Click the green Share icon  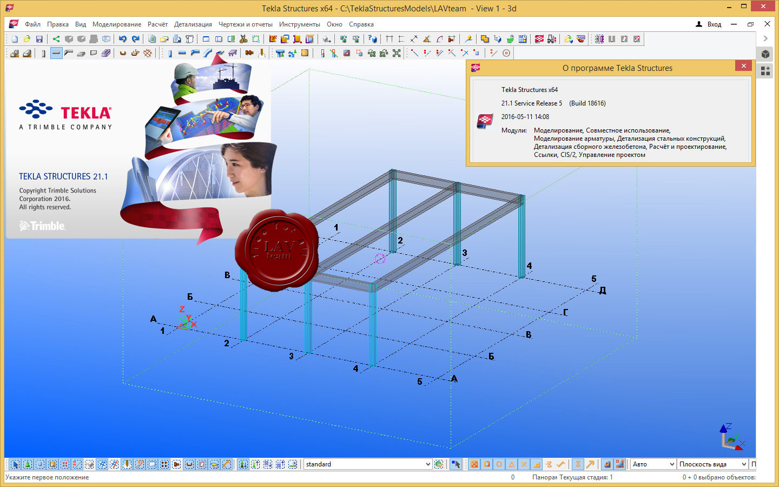[x=56, y=39]
